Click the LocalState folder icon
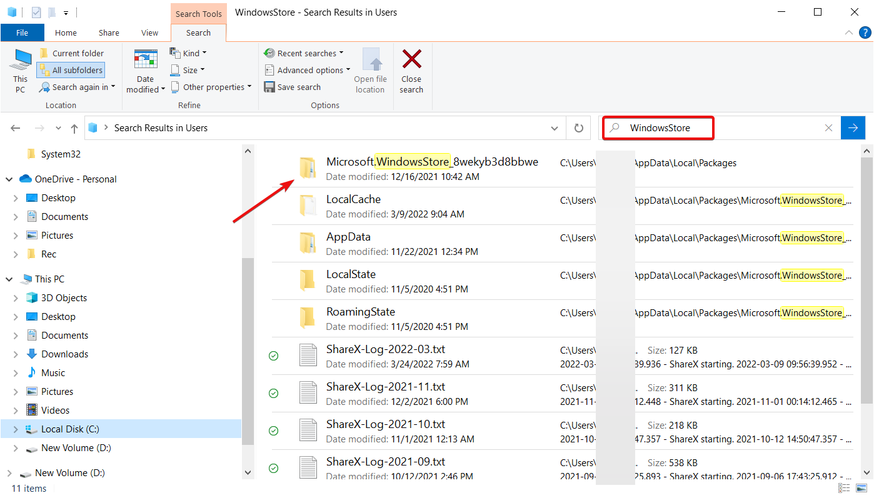The width and height of the screenshot is (874, 498). click(x=307, y=281)
